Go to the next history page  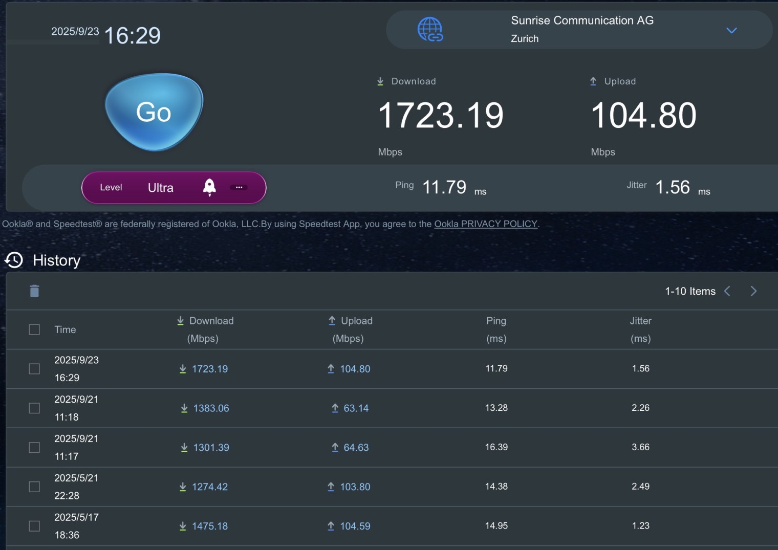(x=753, y=291)
